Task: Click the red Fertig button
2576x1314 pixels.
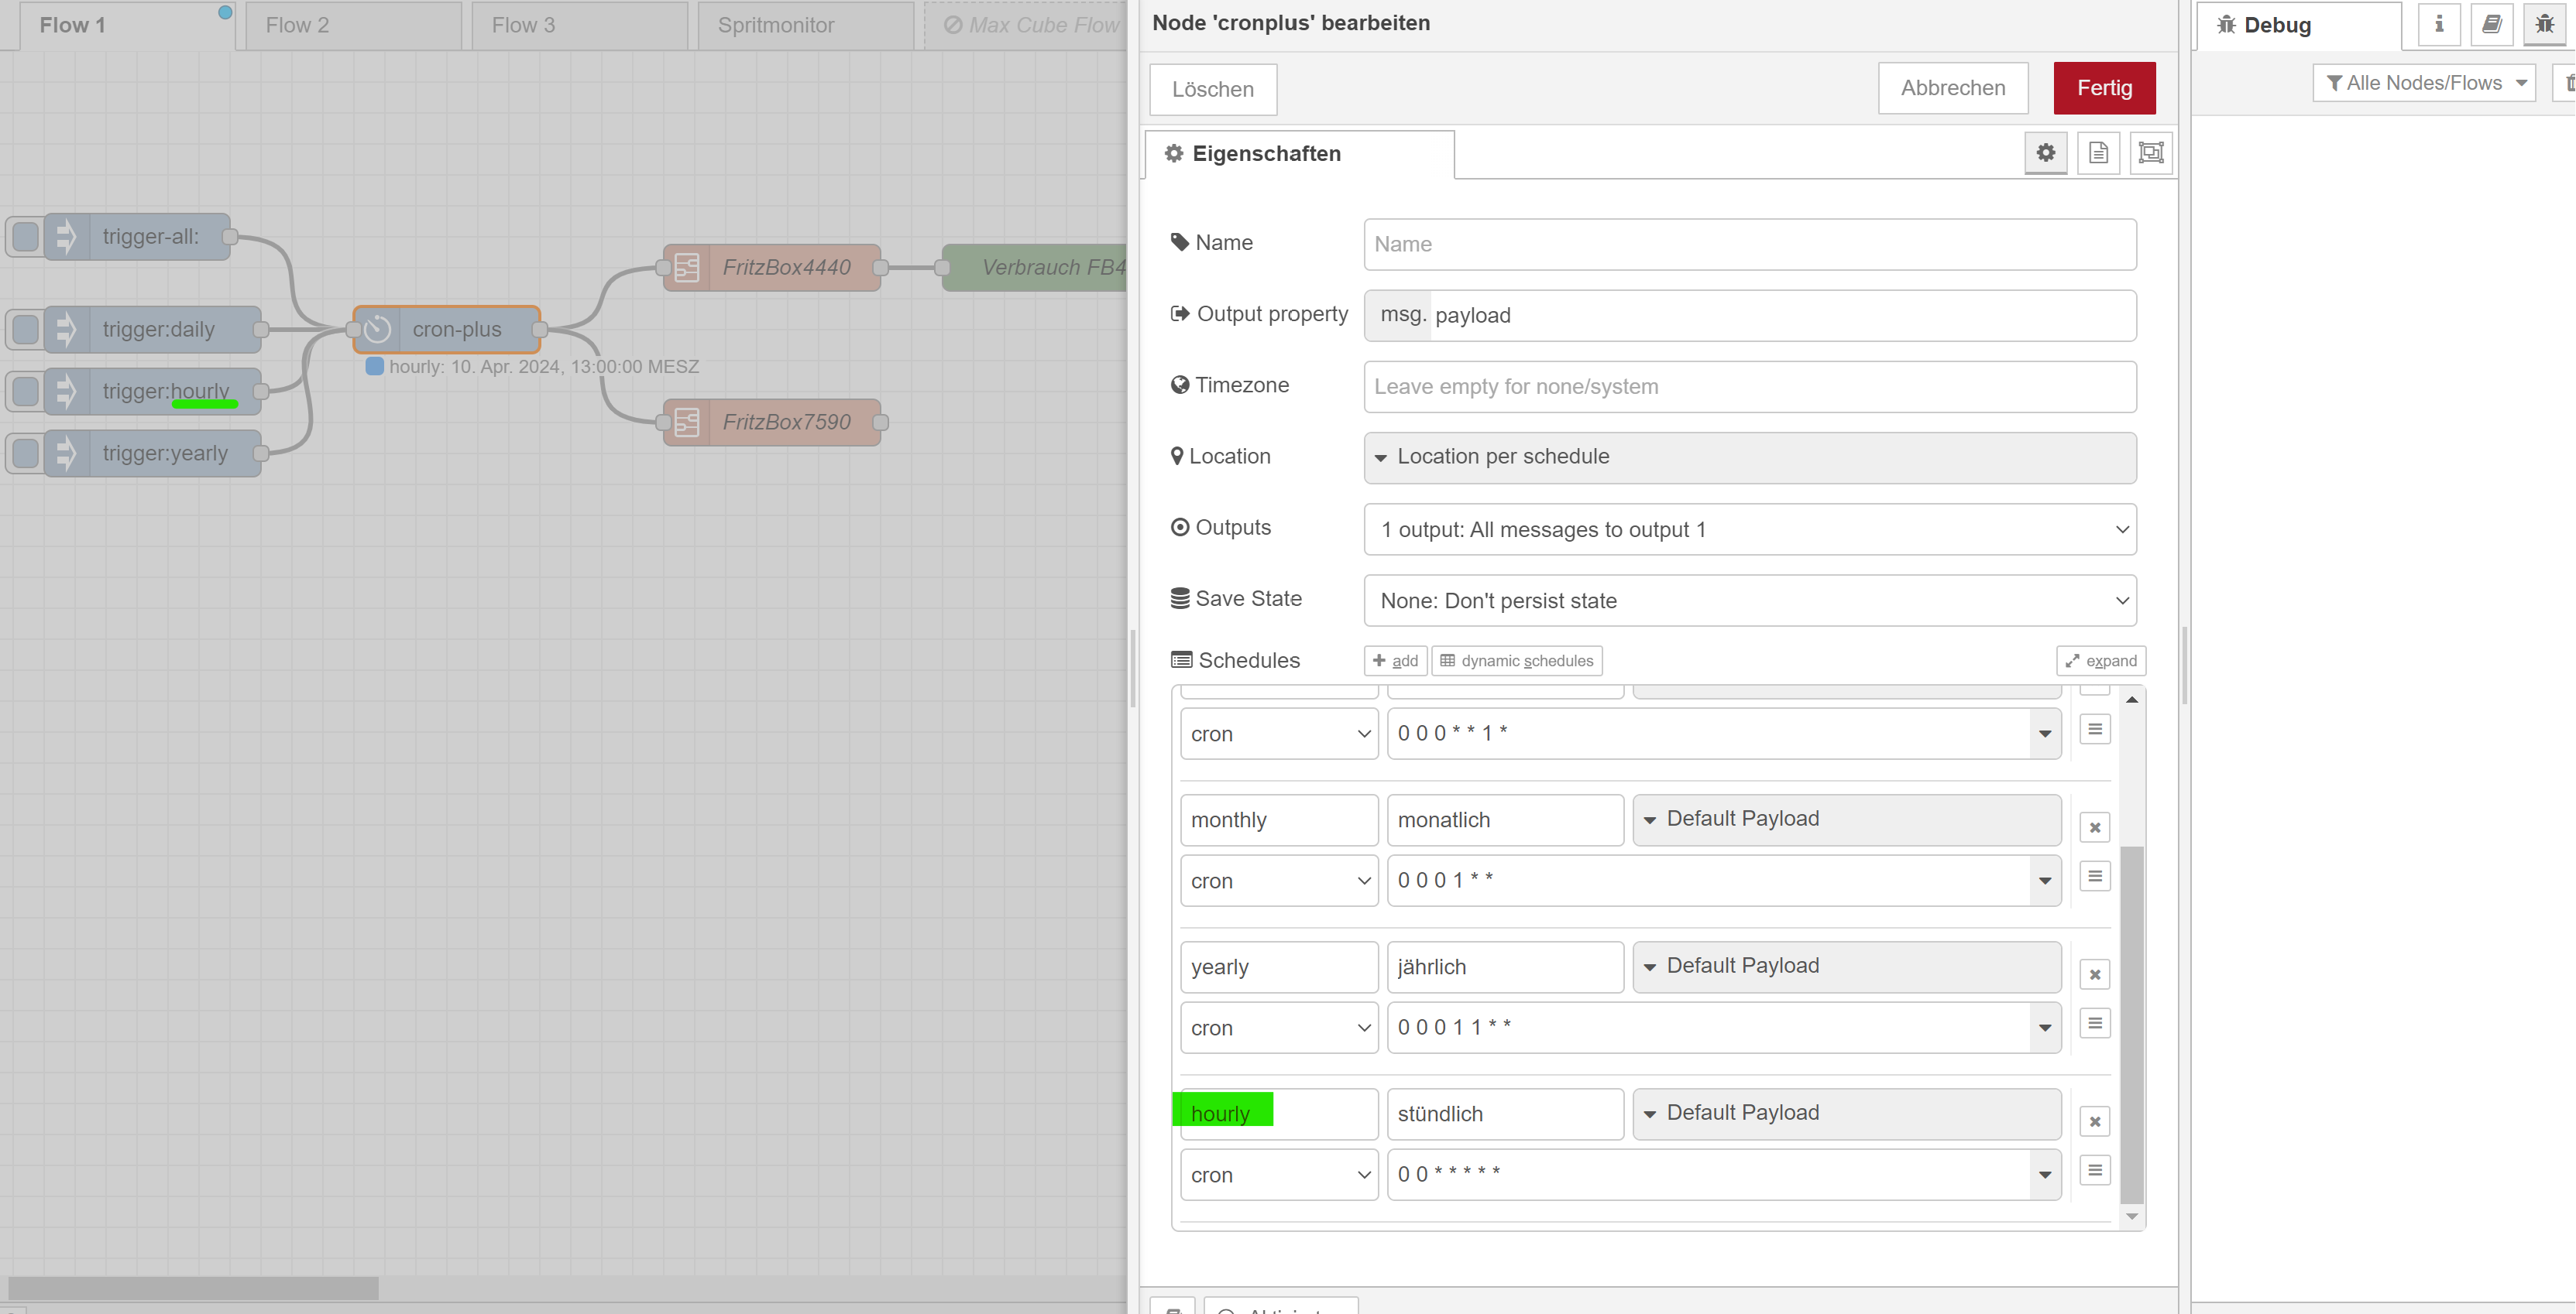Action: coord(2103,88)
